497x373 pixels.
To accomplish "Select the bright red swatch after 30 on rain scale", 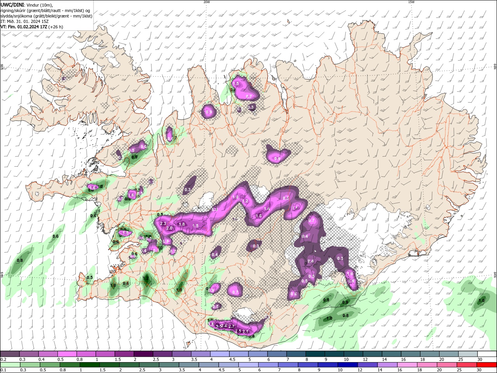I will tap(487, 365).
